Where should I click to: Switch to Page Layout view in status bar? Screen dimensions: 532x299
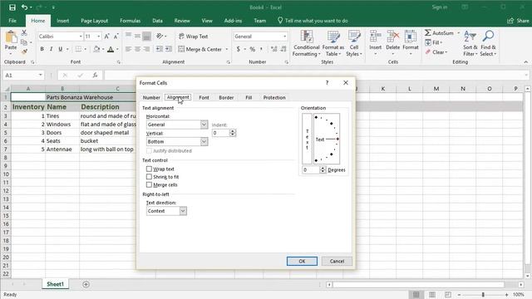pyautogui.click(x=432, y=295)
